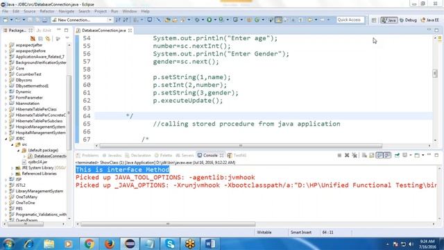Click Open Perspective icon
Screen dimensions: 444x250
coord(374,20)
